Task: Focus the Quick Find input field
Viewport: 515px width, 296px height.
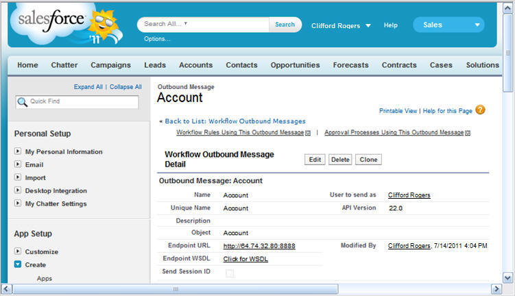Action: point(77,101)
